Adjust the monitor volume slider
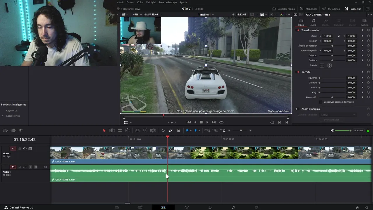The width and height of the screenshot is (373, 210). pyautogui.click(x=343, y=130)
